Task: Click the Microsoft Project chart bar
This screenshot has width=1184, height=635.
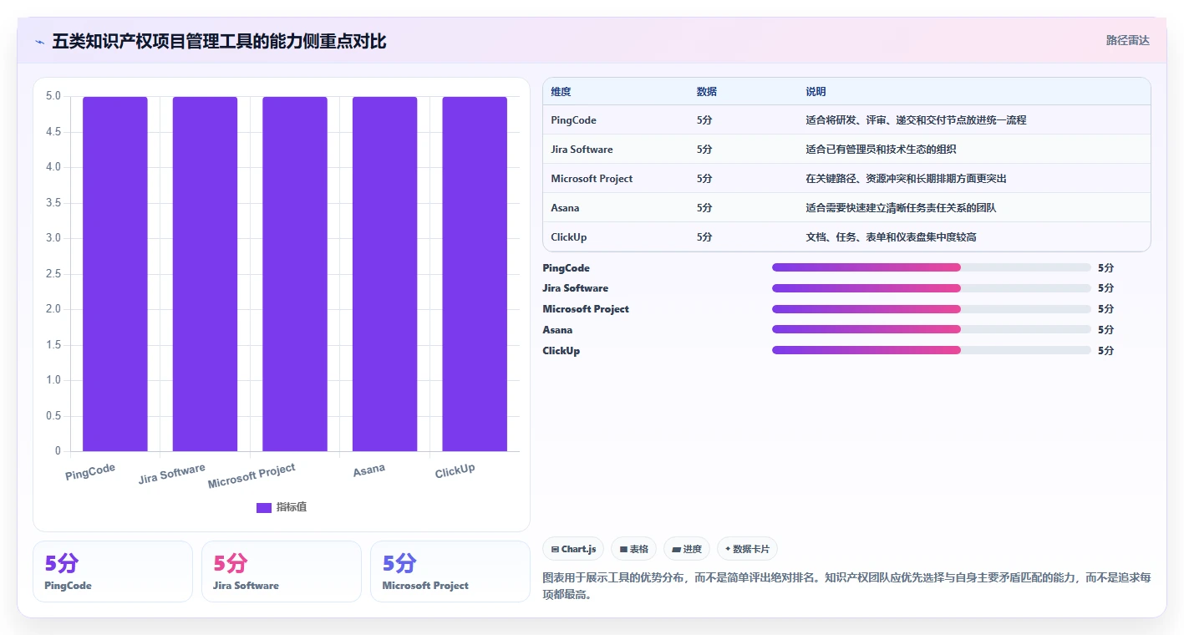Action: point(295,274)
